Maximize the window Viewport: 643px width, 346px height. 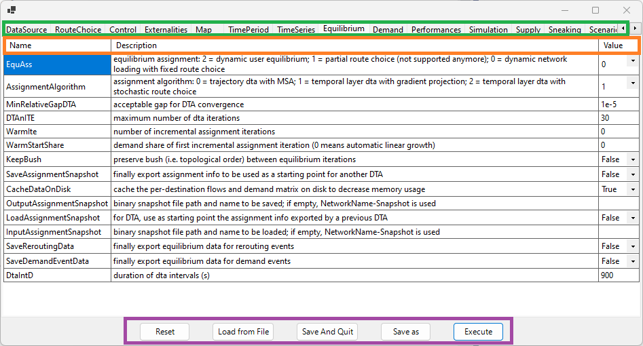point(595,10)
